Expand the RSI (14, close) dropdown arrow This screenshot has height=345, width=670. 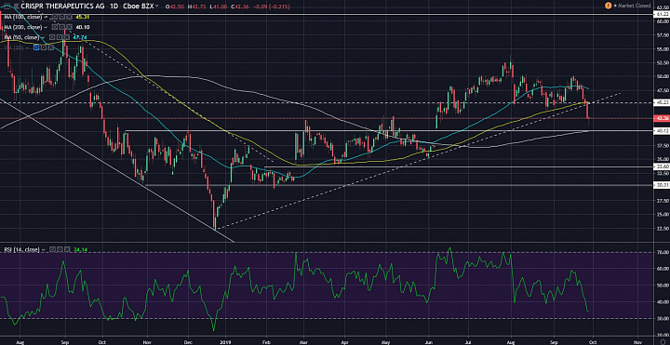43,250
